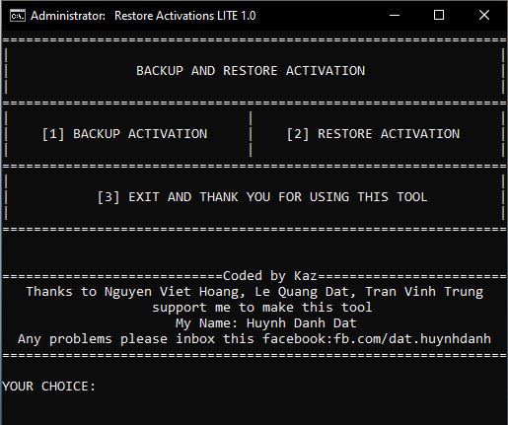This screenshot has width=508, height=425.
Task: Minimize the Restore Activations window
Action: coord(395,15)
